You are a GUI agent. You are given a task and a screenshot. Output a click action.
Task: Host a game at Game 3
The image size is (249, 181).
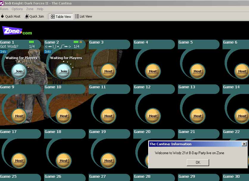click(108, 71)
